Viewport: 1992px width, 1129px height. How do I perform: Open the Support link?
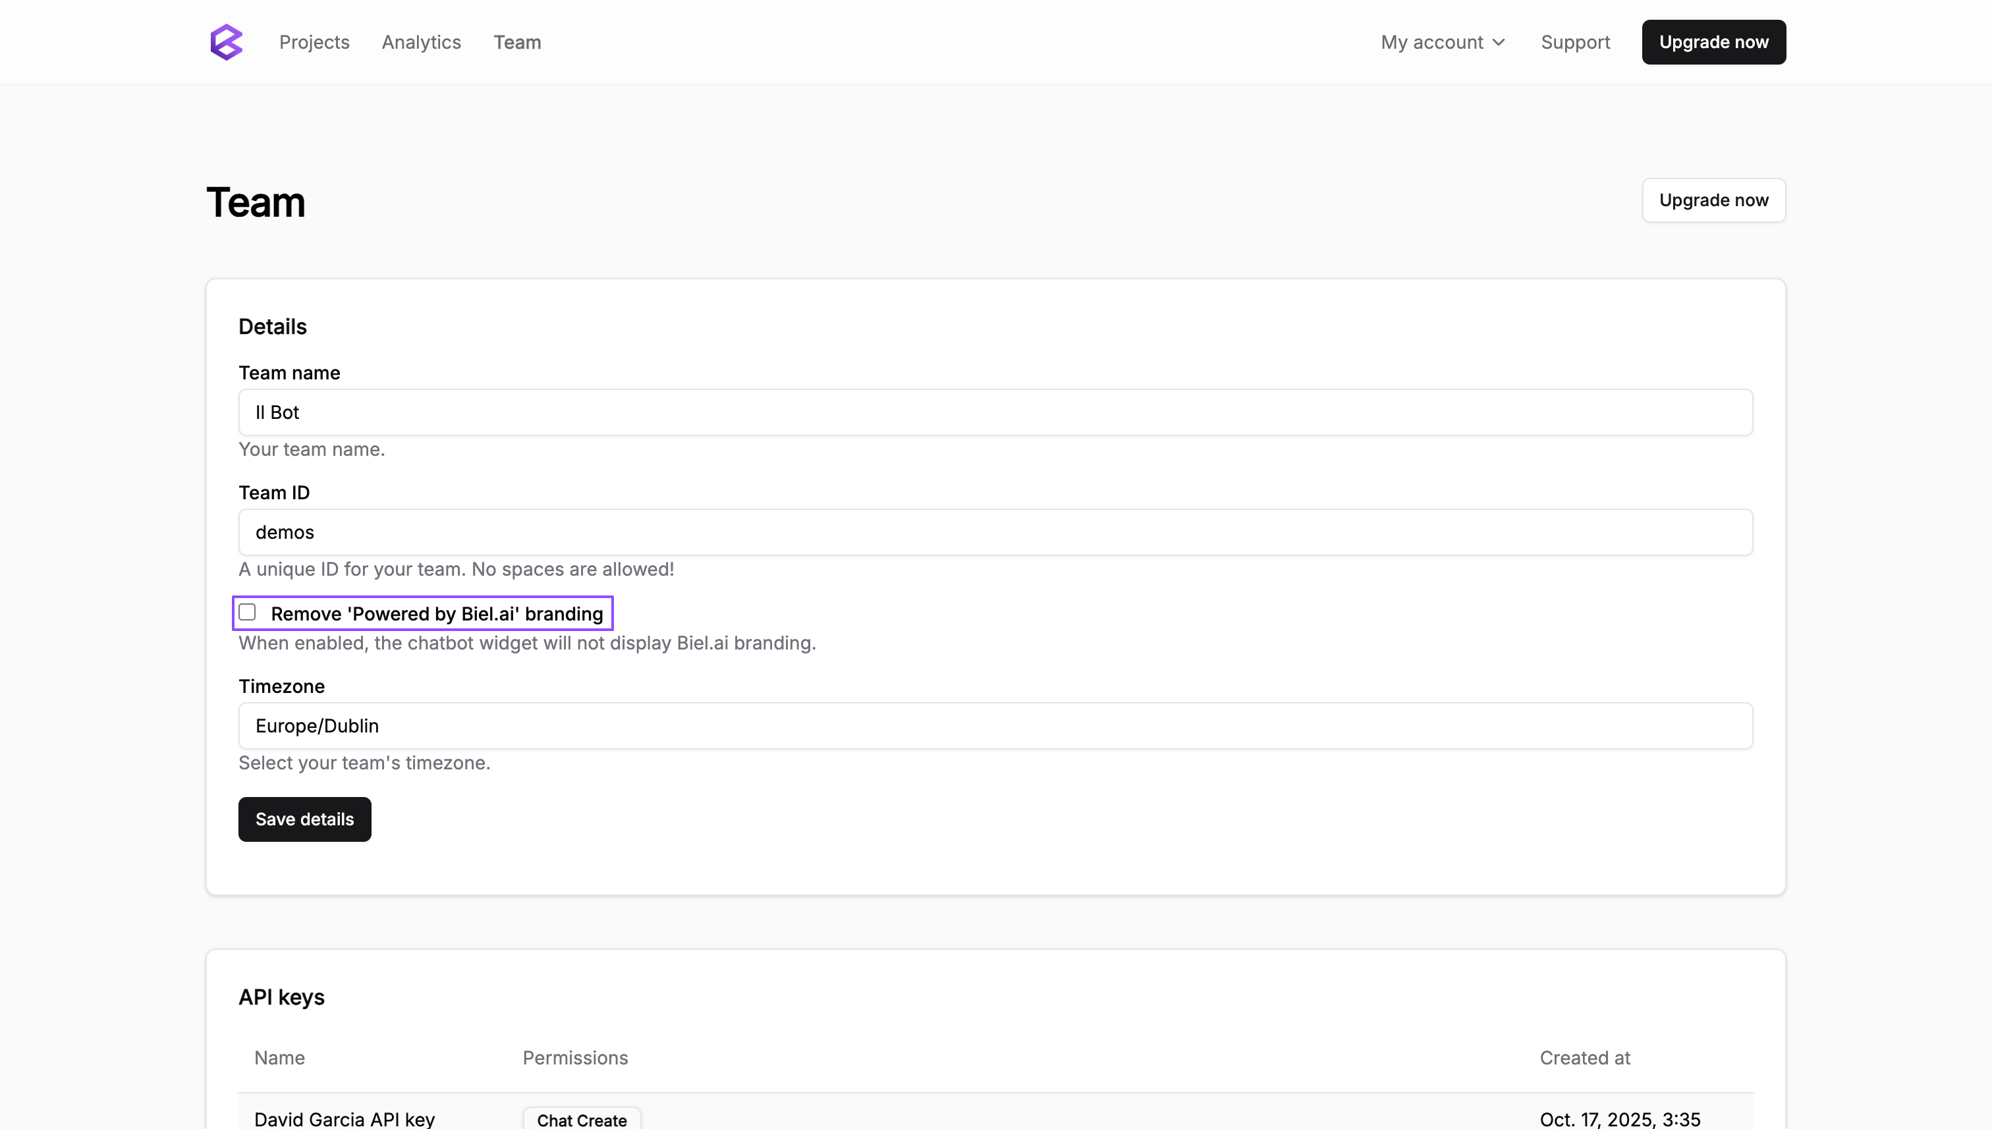point(1575,42)
